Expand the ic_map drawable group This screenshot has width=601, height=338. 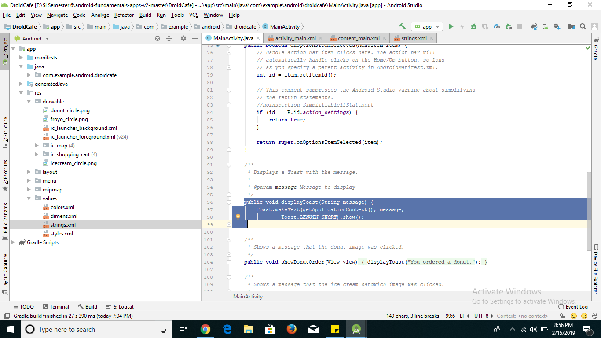point(37,145)
